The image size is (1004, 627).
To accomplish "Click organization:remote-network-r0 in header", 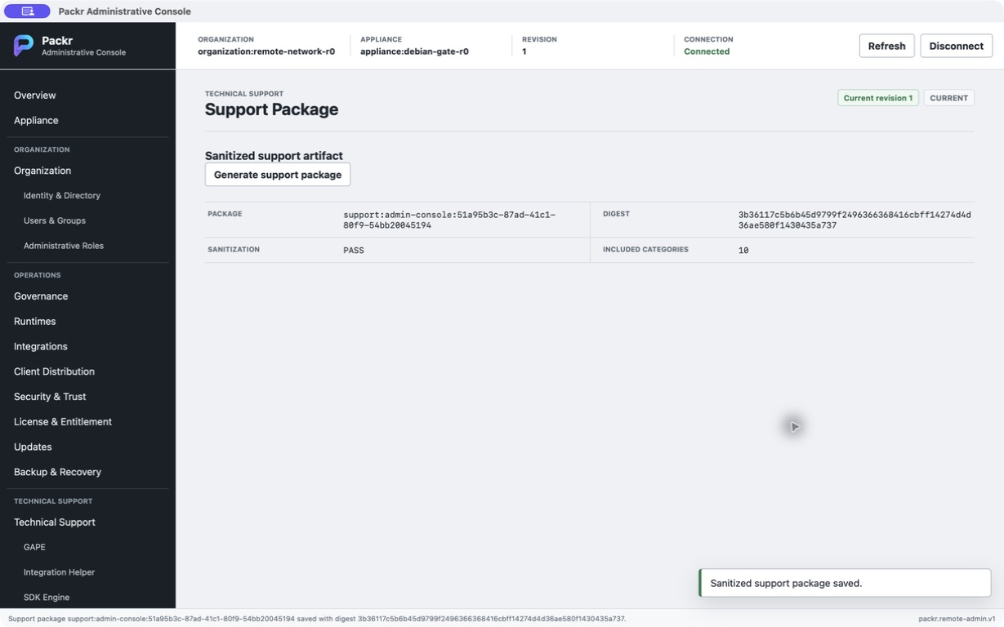I will pos(266,51).
